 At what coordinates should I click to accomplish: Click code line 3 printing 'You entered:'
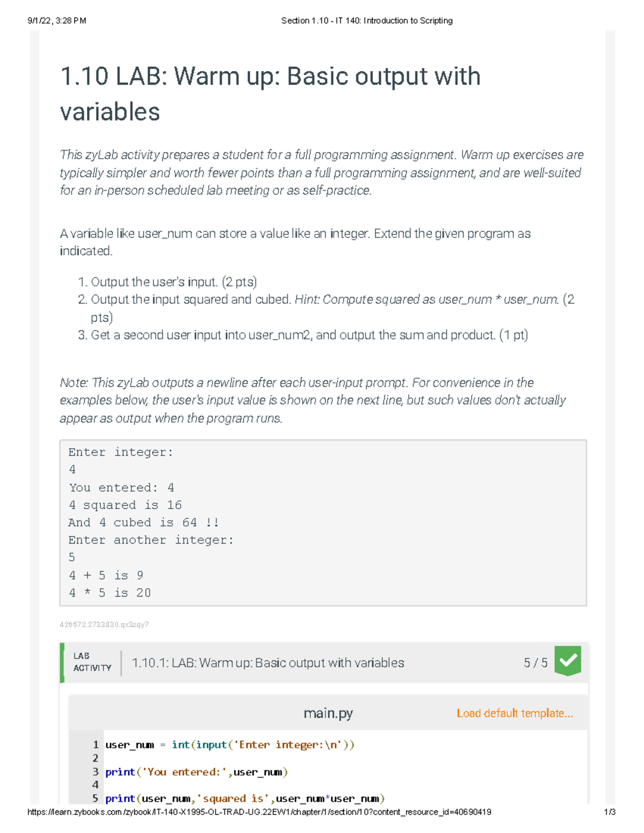(x=196, y=772)
